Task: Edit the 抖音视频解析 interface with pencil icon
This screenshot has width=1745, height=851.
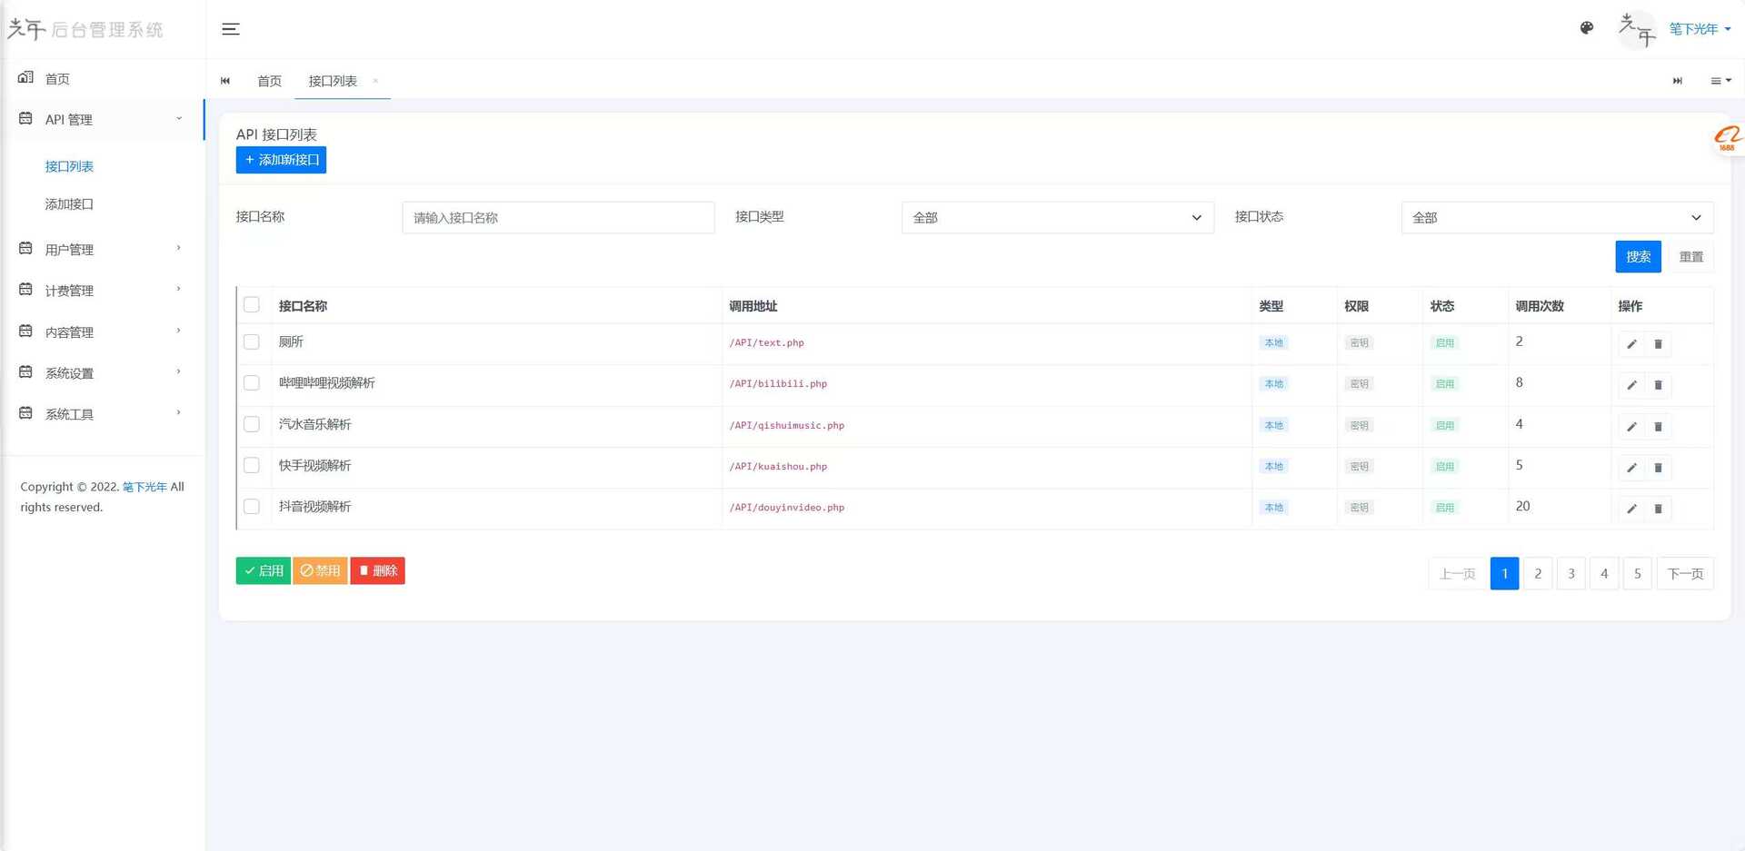Action: point(1631,509)
